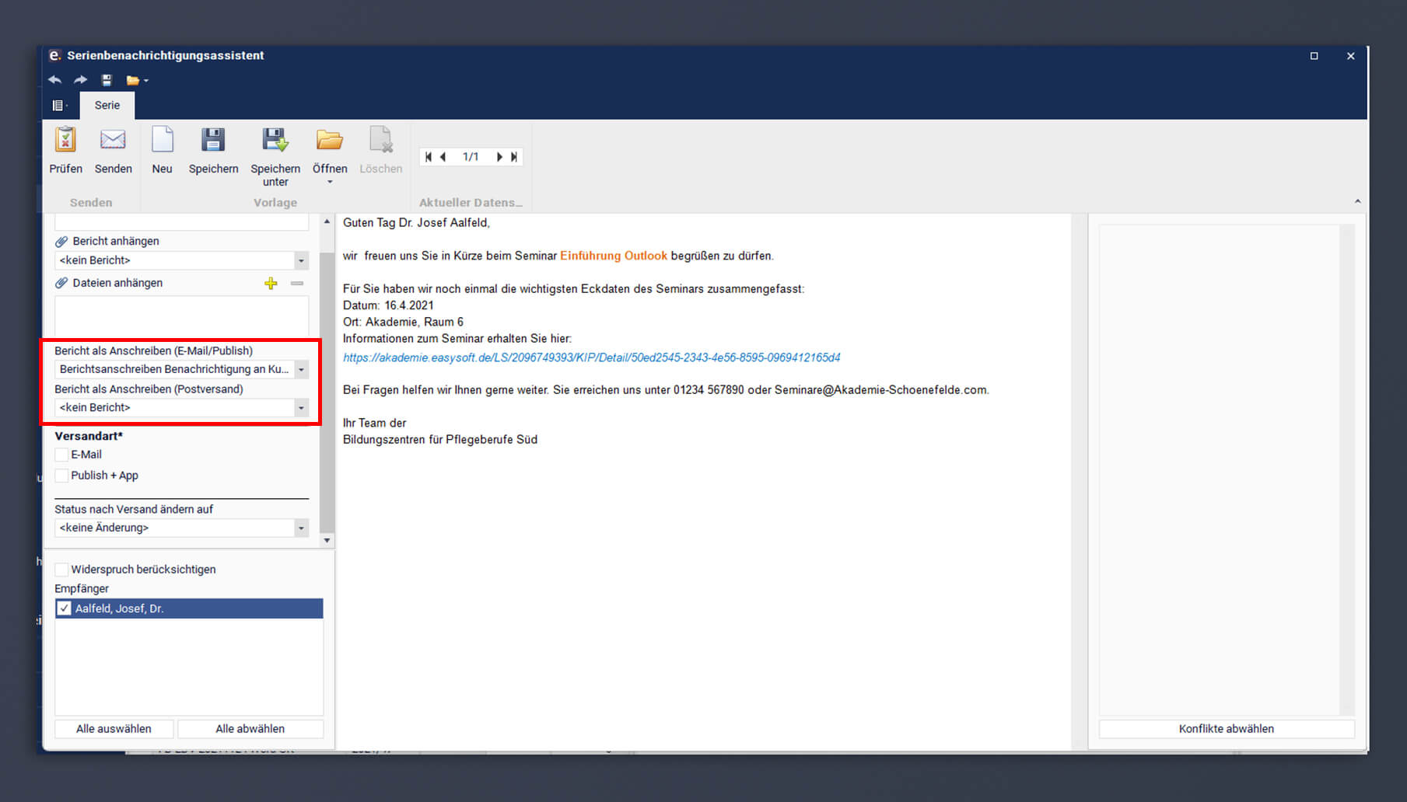Expand the quick-access folder dropdown arrow
The height and width of the screenshot is (802, 1407).
[x=145, y=81]
